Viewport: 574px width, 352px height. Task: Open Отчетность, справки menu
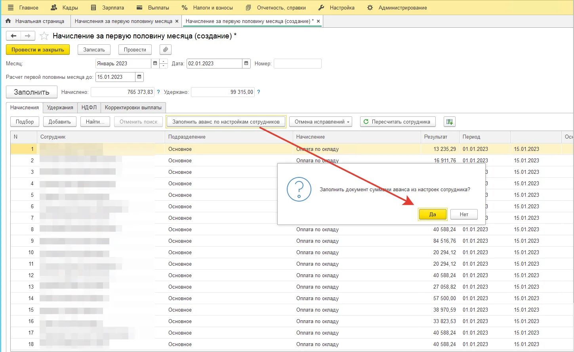click(x=276, y=8)
